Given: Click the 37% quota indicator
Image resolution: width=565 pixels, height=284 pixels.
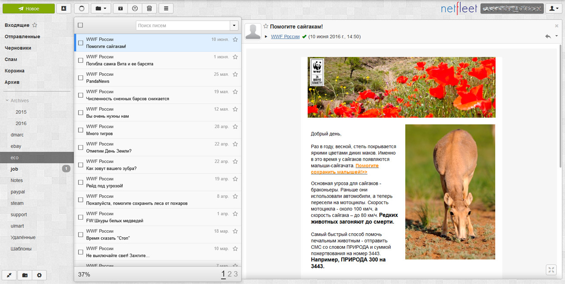Looking at the screenshot, I should pos(84,274).
